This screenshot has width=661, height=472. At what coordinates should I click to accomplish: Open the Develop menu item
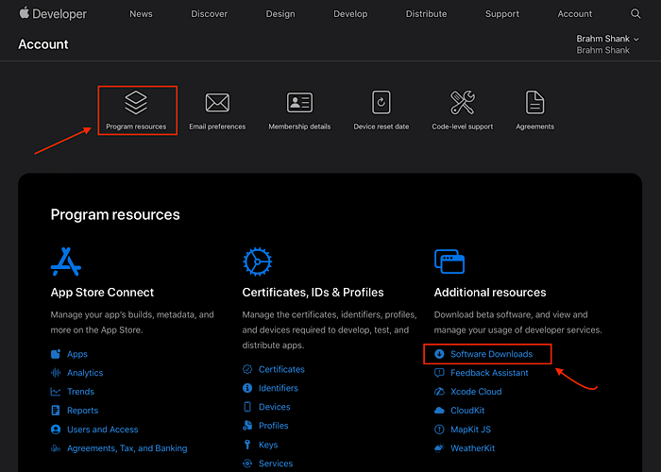(x=350, y=14)
